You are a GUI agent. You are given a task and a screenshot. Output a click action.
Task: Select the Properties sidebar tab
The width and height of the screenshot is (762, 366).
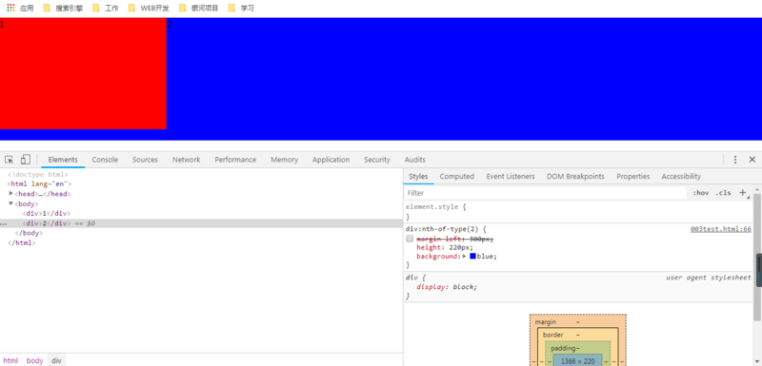(x=633, y=177)
